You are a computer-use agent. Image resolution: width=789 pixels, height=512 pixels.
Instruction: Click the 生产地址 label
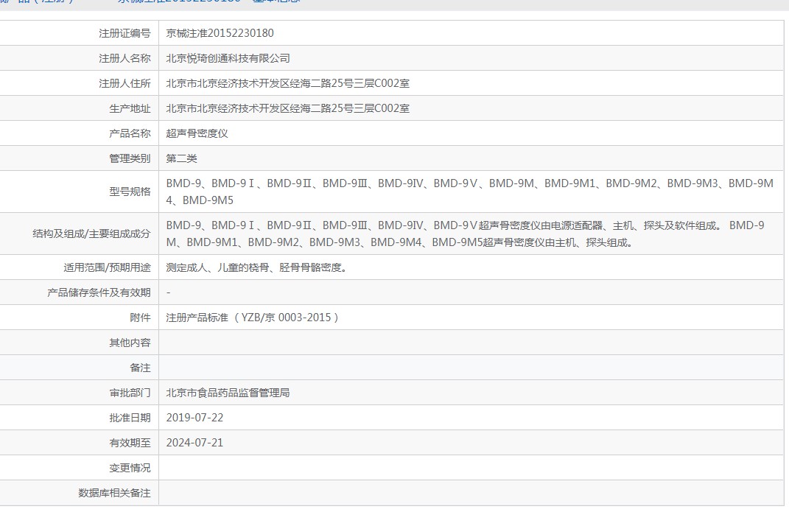(130, 108)
